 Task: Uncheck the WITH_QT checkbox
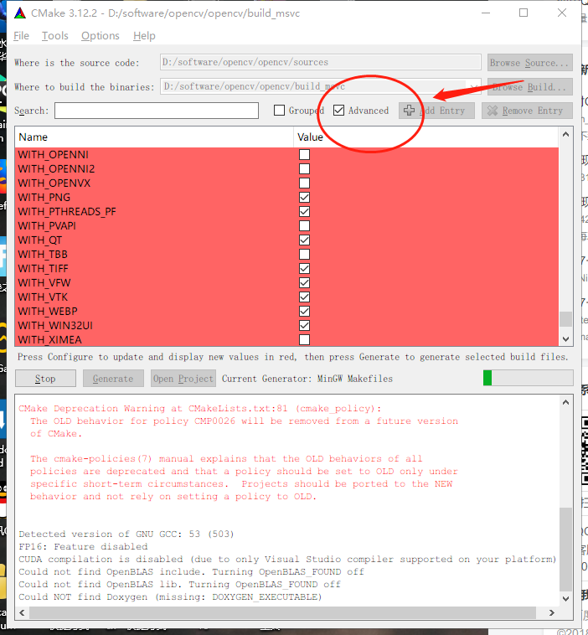coord(304,240)
